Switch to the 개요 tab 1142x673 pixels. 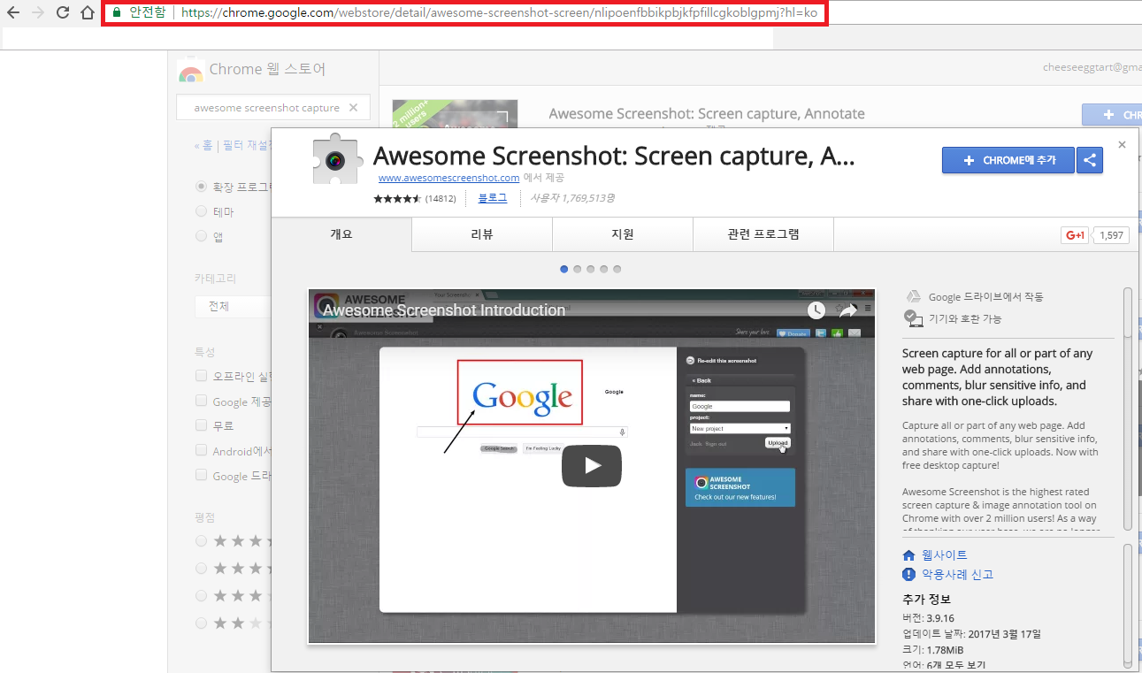341,234
